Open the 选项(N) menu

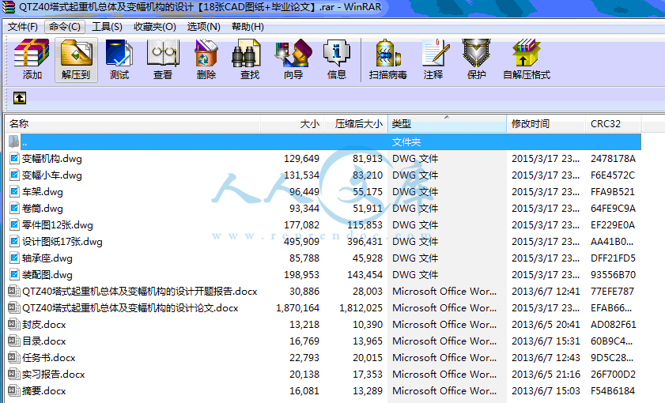click(x=203, y=27)
